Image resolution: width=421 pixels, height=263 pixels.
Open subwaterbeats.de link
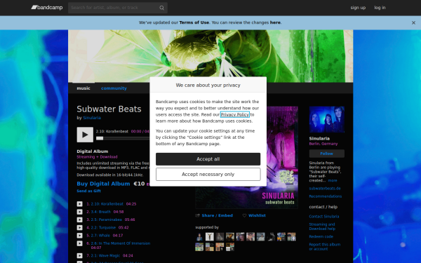tap(325, 189)
